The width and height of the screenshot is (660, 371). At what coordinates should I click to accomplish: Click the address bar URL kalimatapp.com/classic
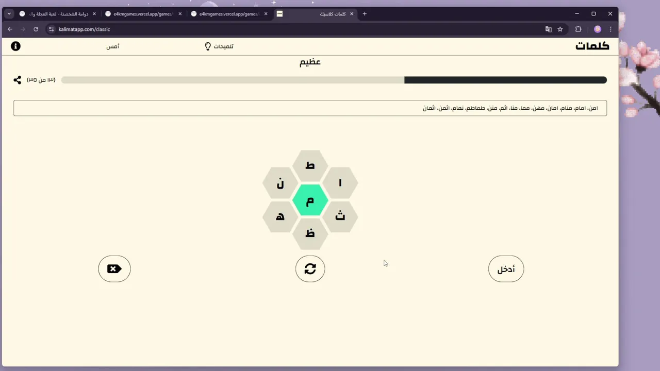(85, 29)
